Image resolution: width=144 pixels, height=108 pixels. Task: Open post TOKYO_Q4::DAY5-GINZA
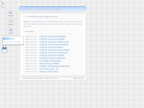(x=51, y=47)
